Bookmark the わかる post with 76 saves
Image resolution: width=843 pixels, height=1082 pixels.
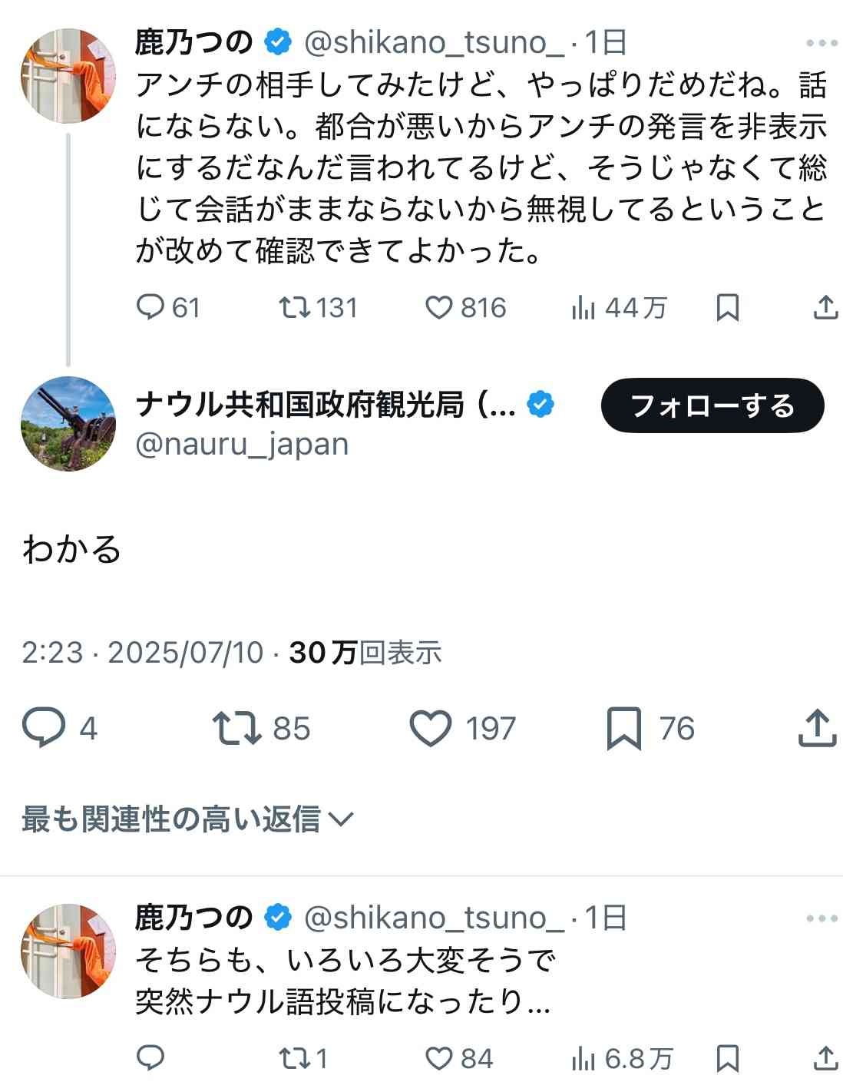623,728
